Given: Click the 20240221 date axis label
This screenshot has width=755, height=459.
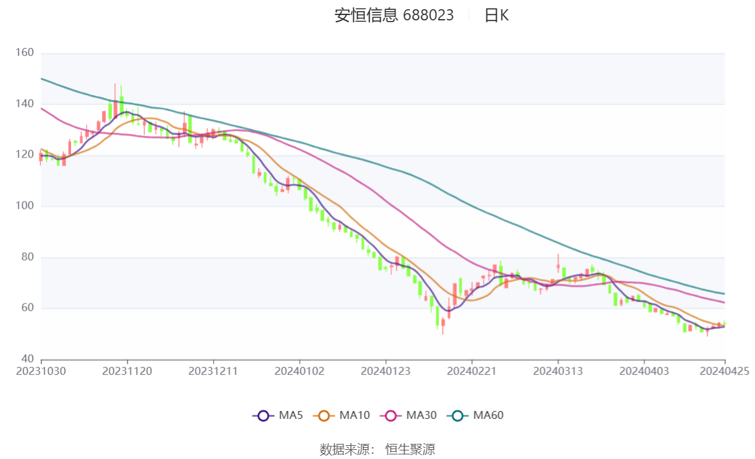Looking at the screenshot, I should (x=472, y=372).
